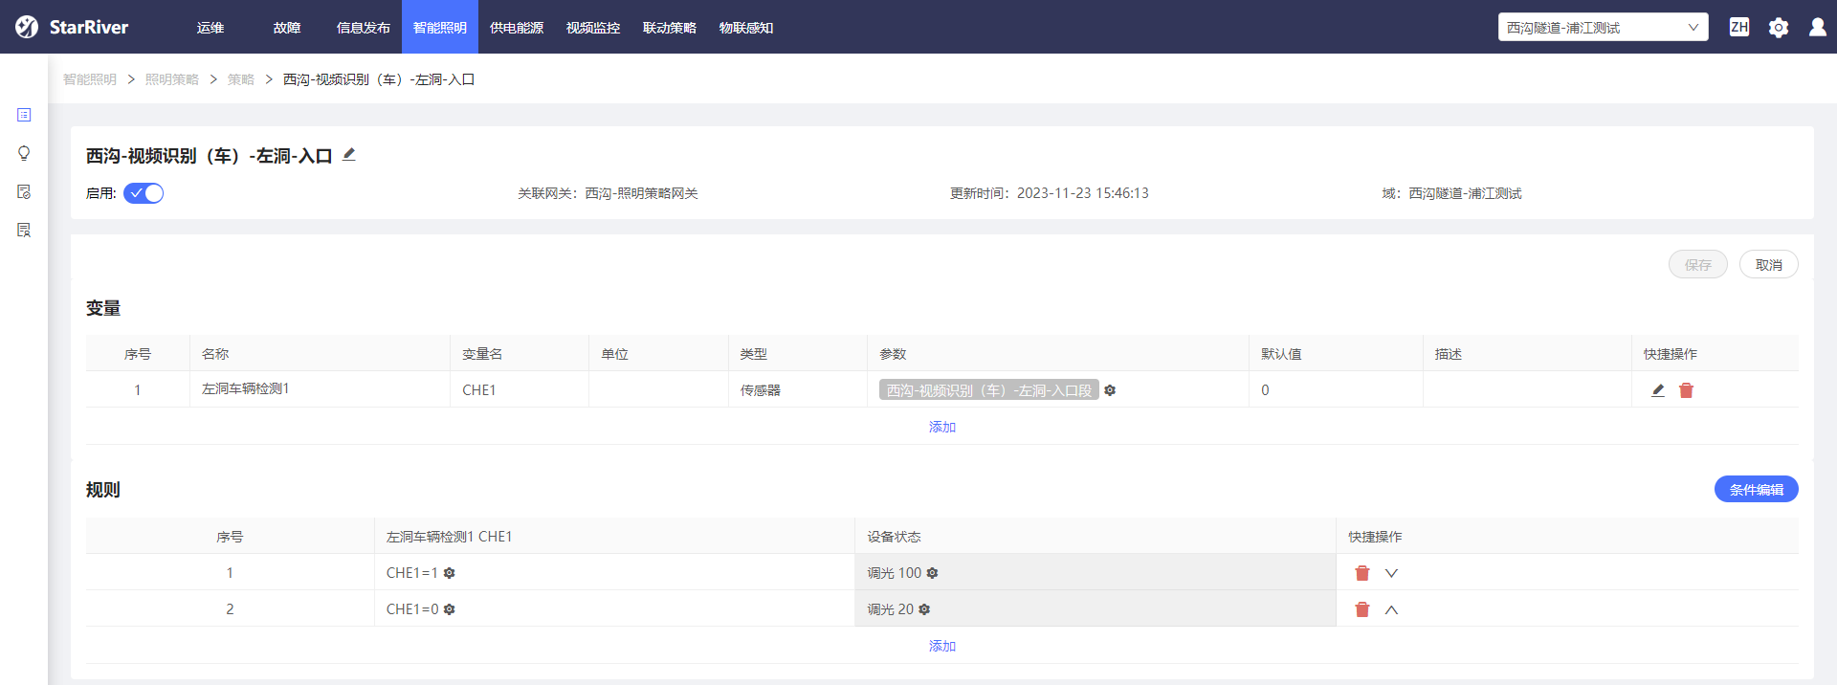Click the 调光 100 device state cell
The image size is (1837, 685).
[x=1096, y=572]
